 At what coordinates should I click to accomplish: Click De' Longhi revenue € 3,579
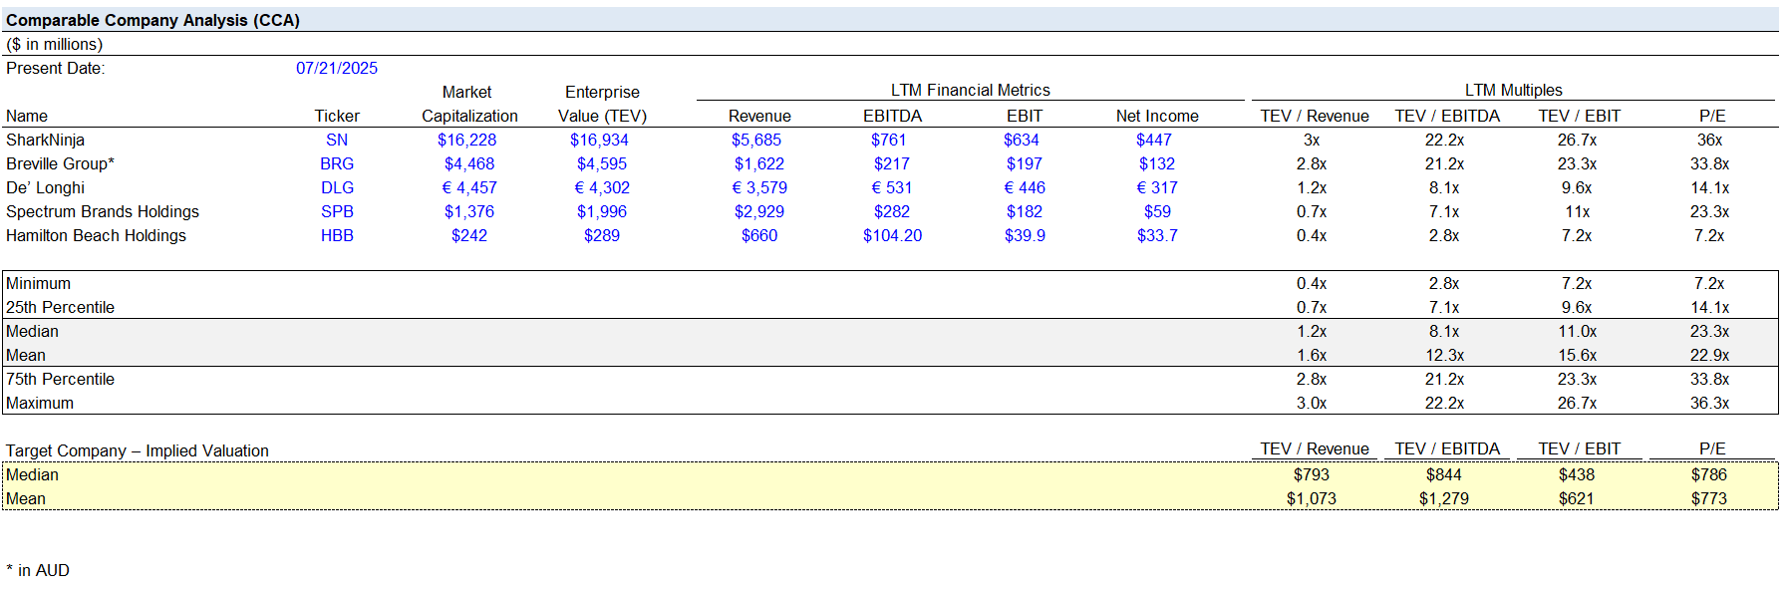(x=759, y=187)
